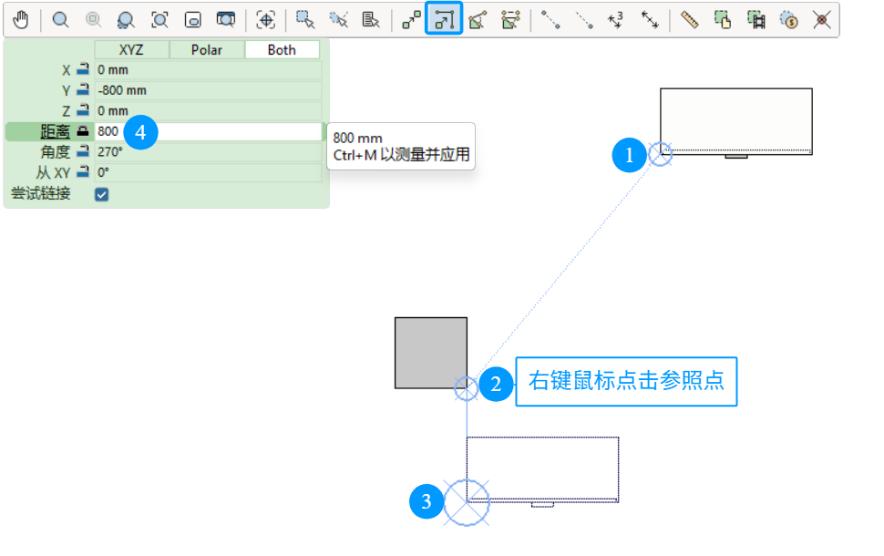
Task: Click the magnifier icon with dark shadow
Action: point(126,20)
